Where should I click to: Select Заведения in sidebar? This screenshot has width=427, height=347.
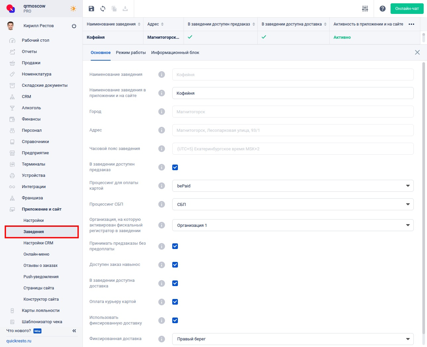[x=41, y=232]
